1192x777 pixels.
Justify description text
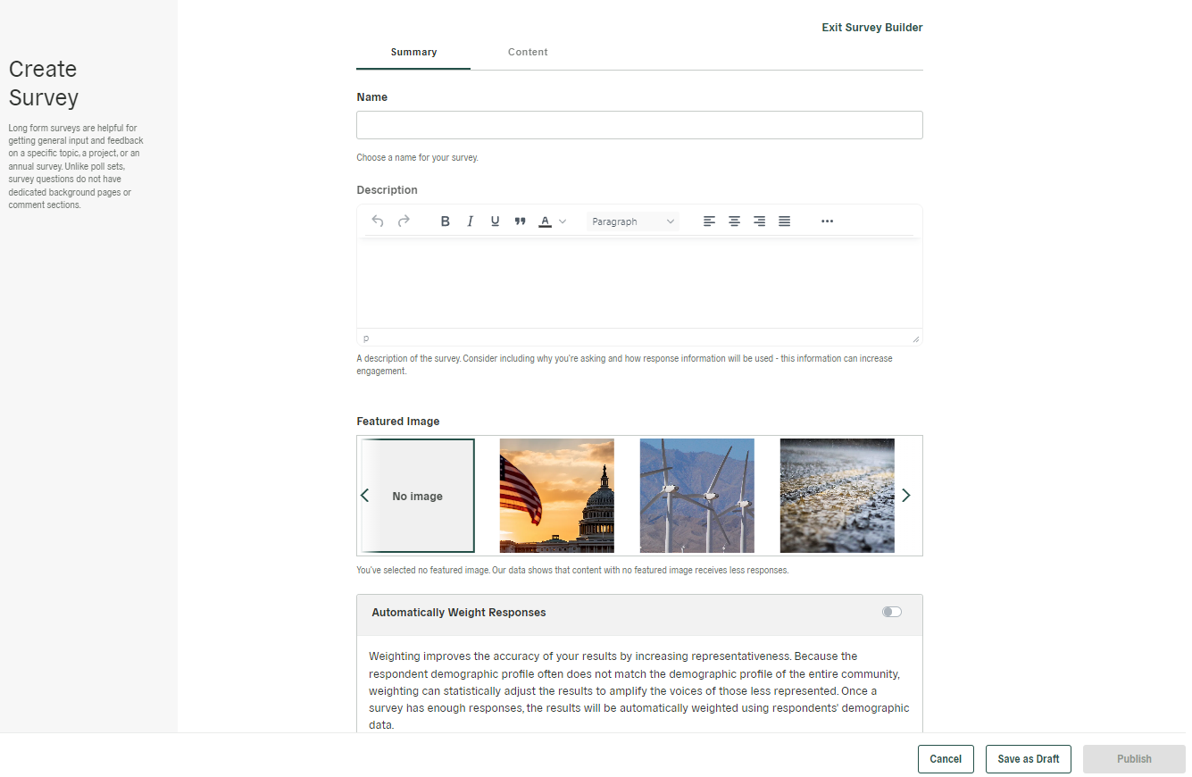784,221
